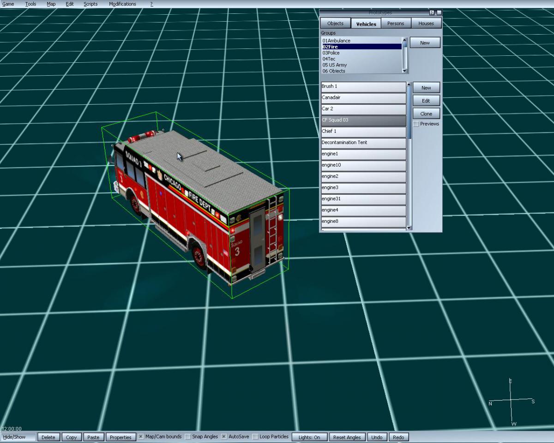
Task: Open the Modifications menu
Action: 122,4
